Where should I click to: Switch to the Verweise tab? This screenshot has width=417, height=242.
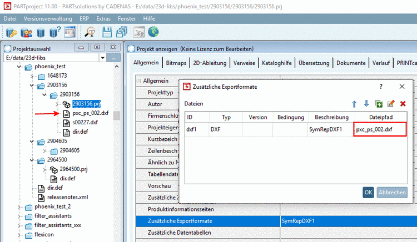(x=244, y=63)
